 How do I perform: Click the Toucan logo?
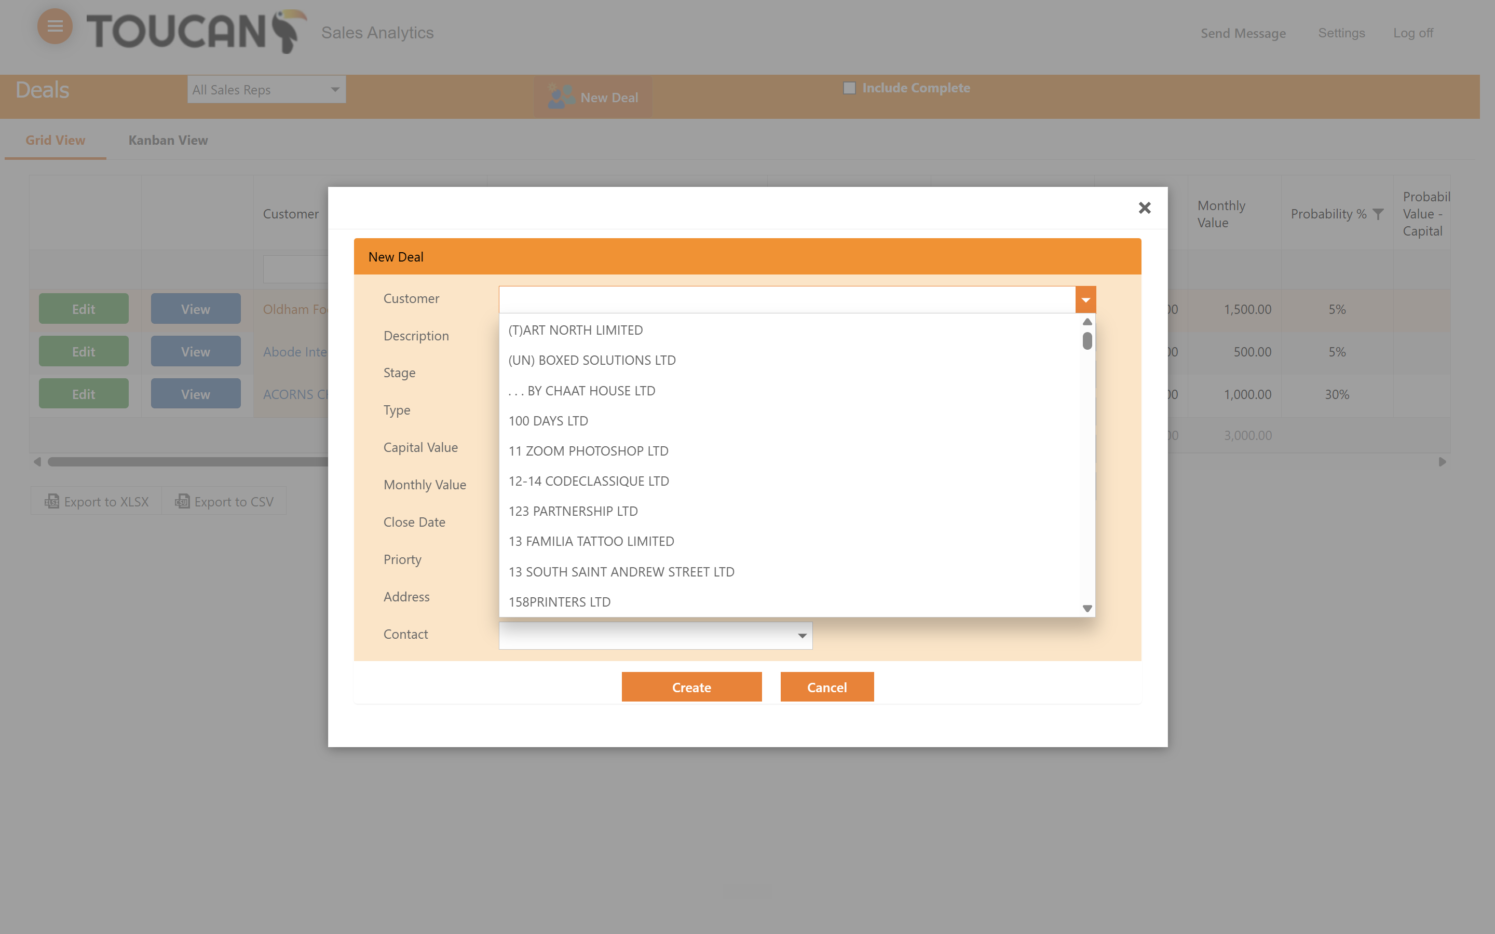[196, 31]
